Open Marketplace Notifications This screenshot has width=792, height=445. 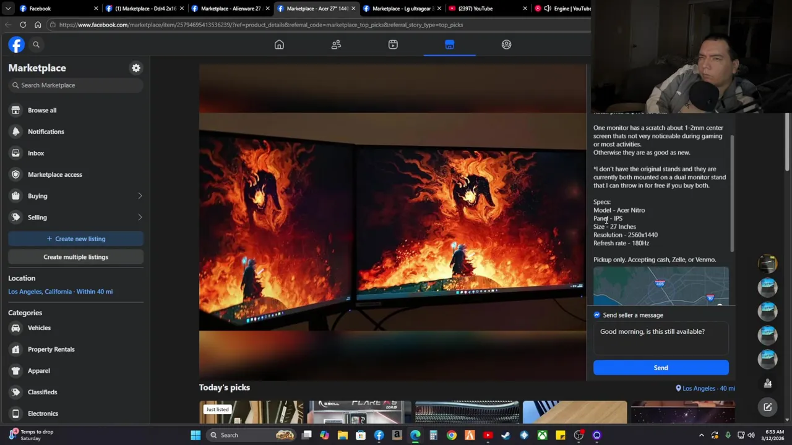click(x=75, y=132)
